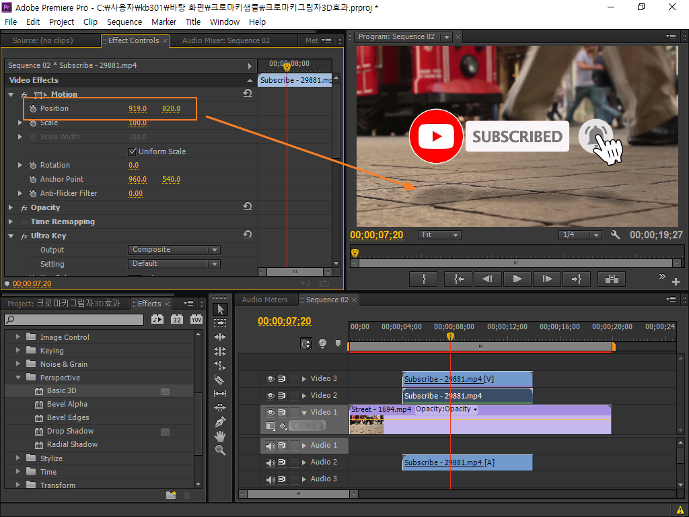
Task: Select the Basic 3D effect
Action: point(61,391)
